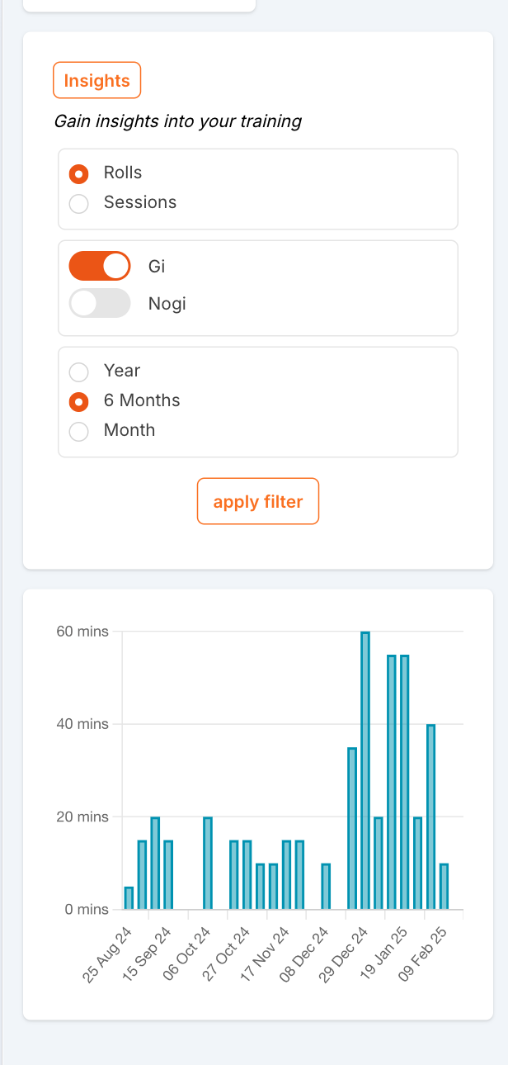This screenshot has width=508, height=1065.
Task: Click the tallest 60 mins chart bar
Action: 365,770
